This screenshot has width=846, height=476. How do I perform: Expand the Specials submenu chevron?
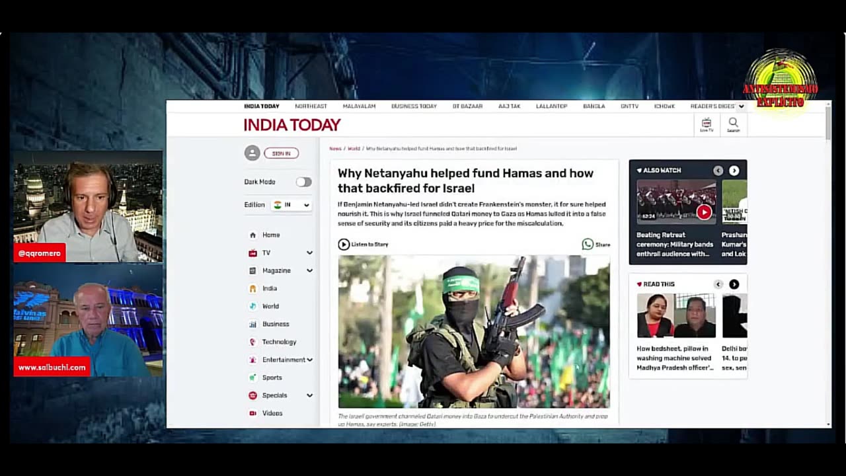coord(309,395)
